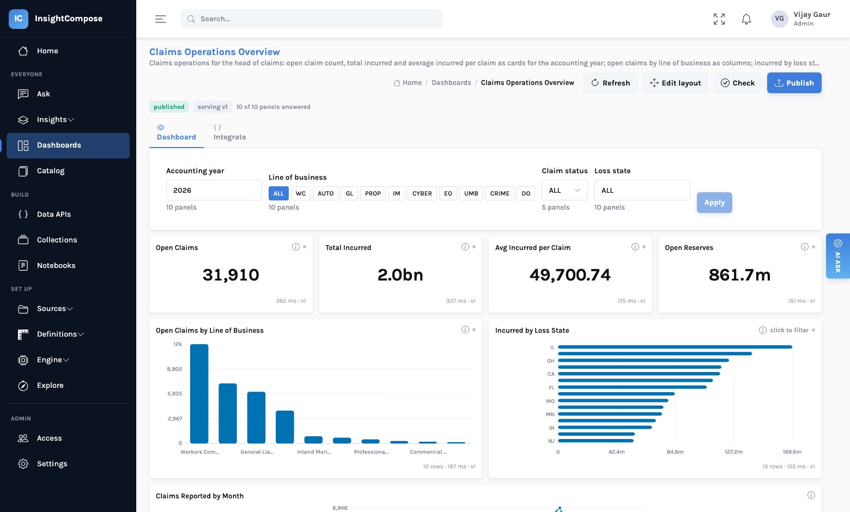Click the Loss state ALL field
The height and width of the screenshot is (512, 850).
tap(642, 190)
